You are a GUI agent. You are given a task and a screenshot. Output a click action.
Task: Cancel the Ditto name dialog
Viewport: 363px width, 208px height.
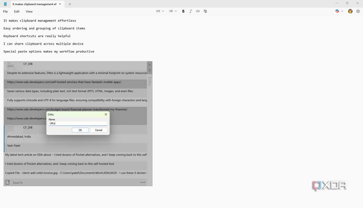[99, 130]
